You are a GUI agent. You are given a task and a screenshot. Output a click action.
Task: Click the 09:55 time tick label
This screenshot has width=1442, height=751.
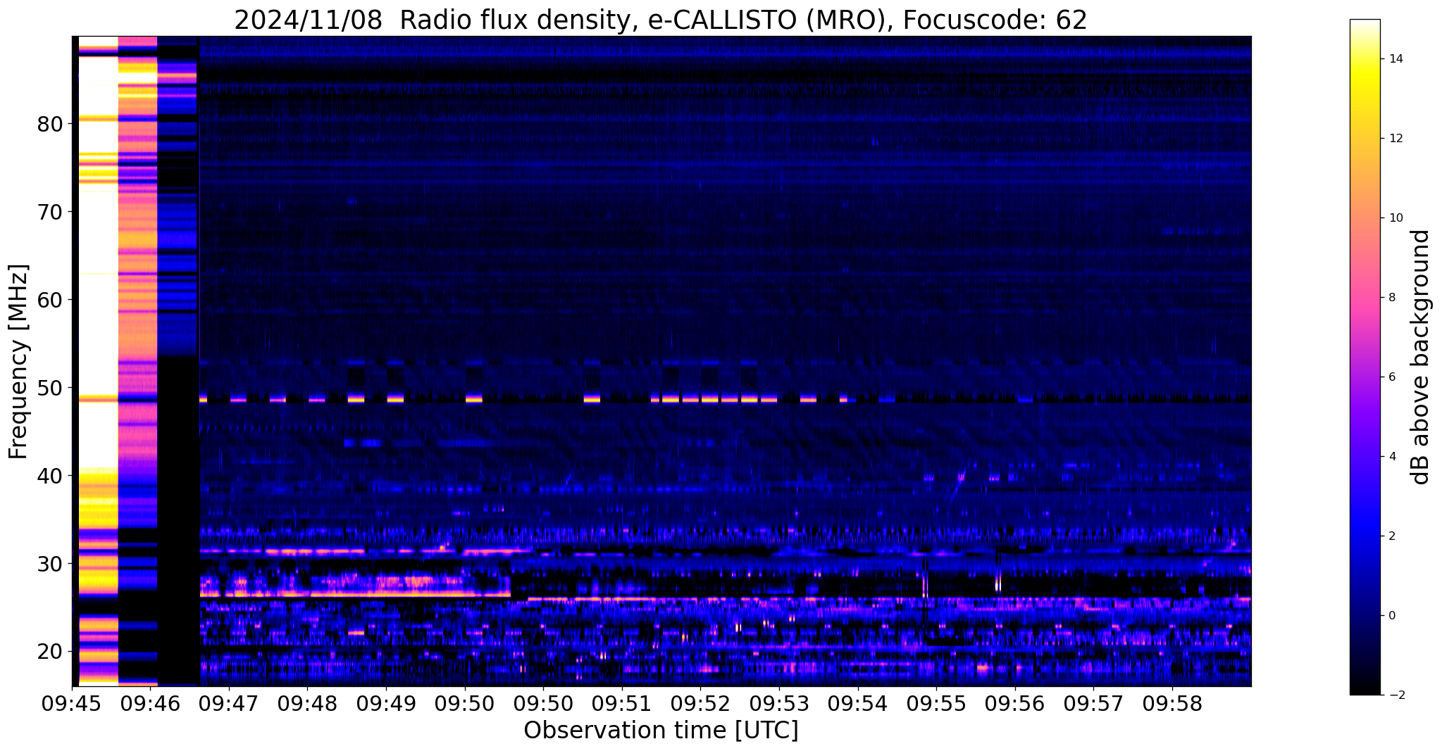[936, 705]
